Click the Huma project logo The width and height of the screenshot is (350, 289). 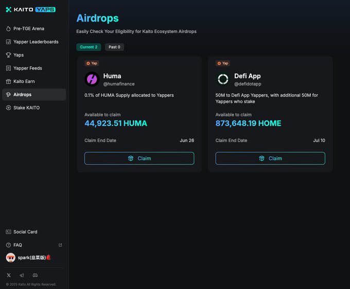tap(92, 79)
